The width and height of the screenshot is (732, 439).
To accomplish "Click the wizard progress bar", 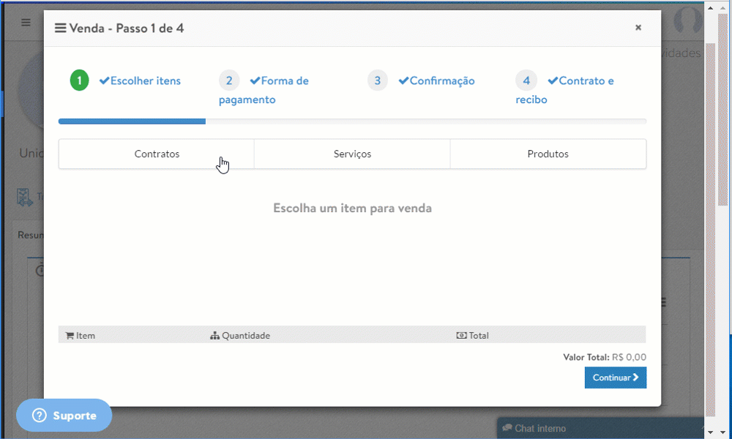I will click(x=352, y=121).
